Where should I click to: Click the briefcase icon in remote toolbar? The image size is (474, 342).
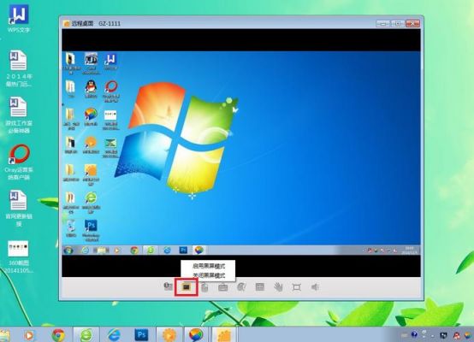pos(223,287)
